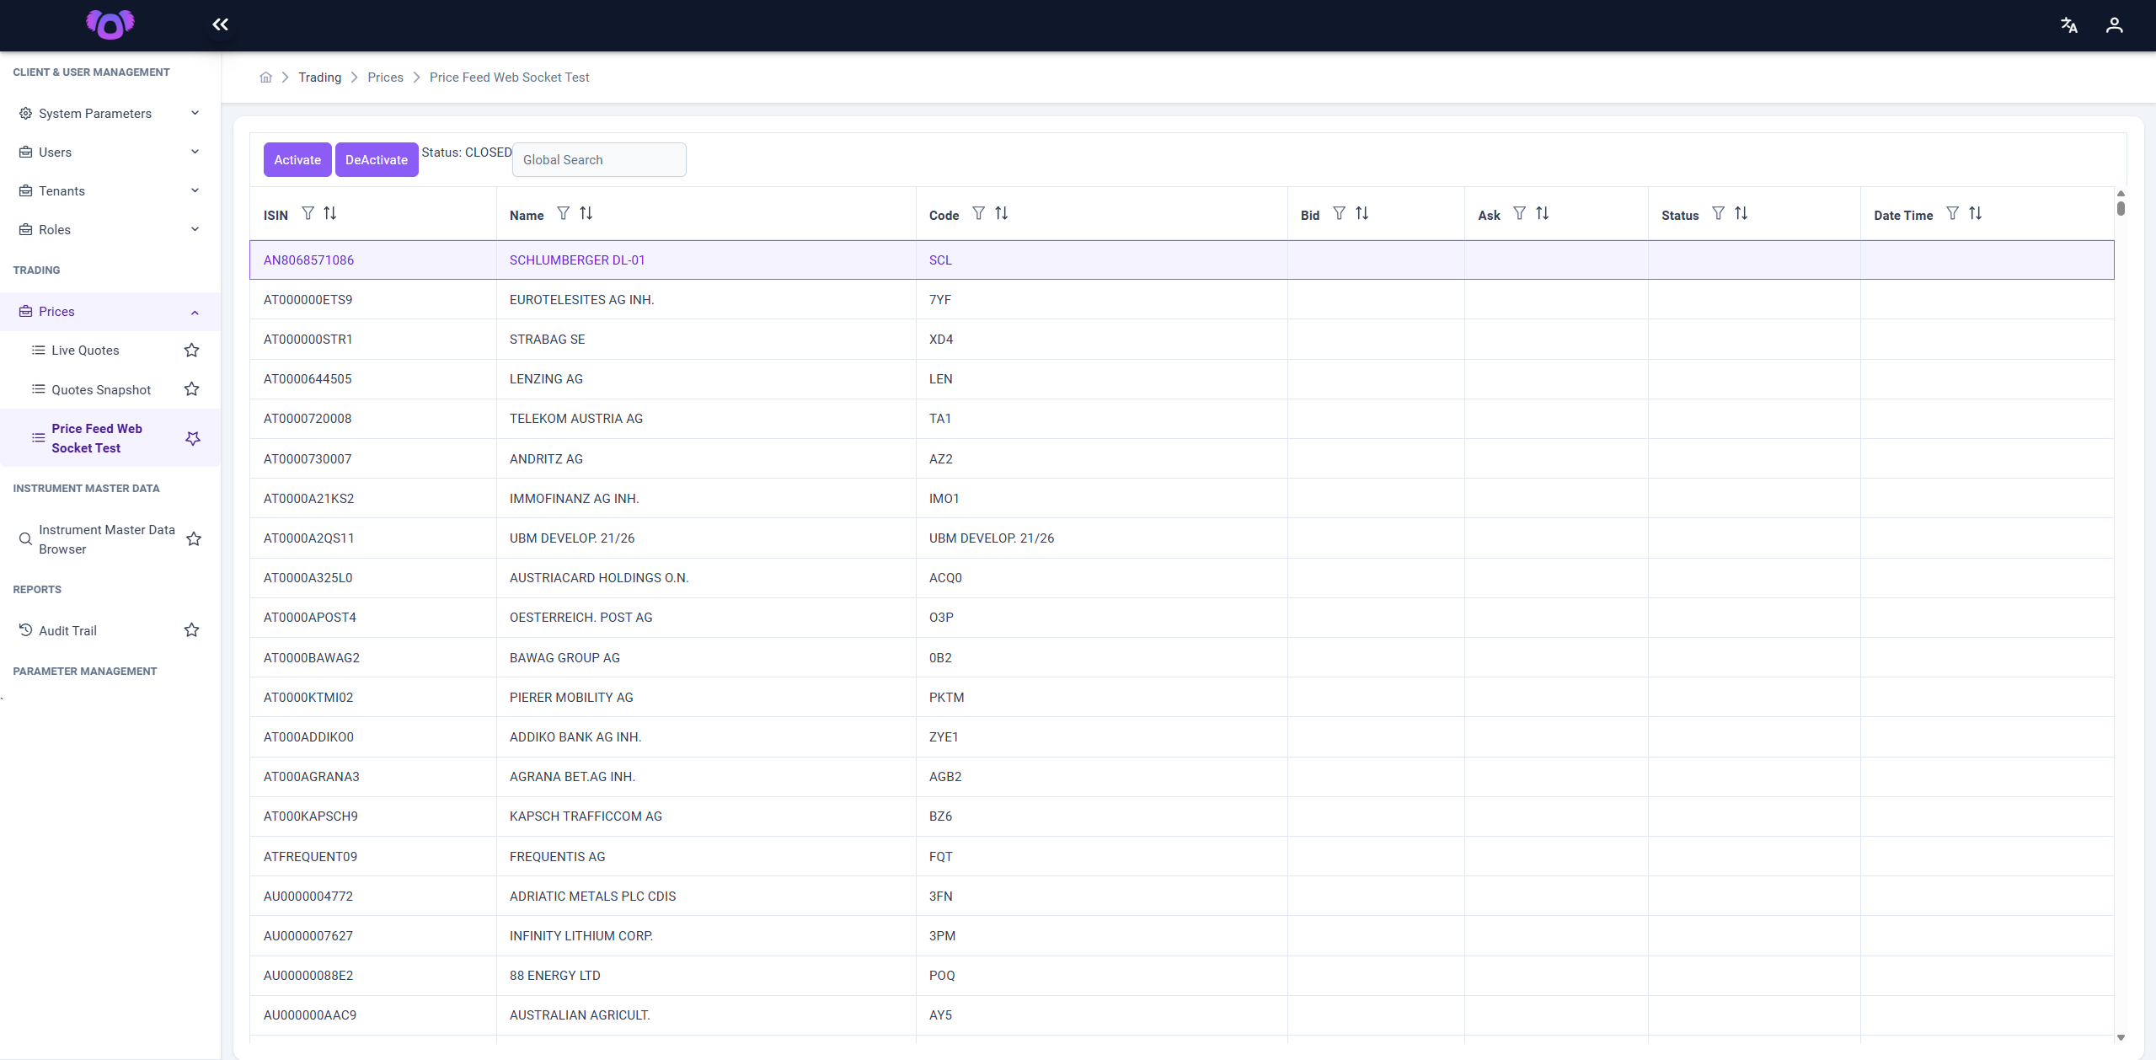Click name STRABAG SE
The height and width of the screenshot is (1060, 2156).
[x=548, y=340]
